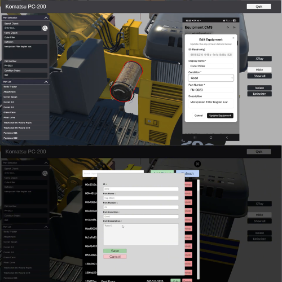Screen dimensions: 282x282
Task: Select Footstep 001 in the bright Part List
Action: pos(25,133)
